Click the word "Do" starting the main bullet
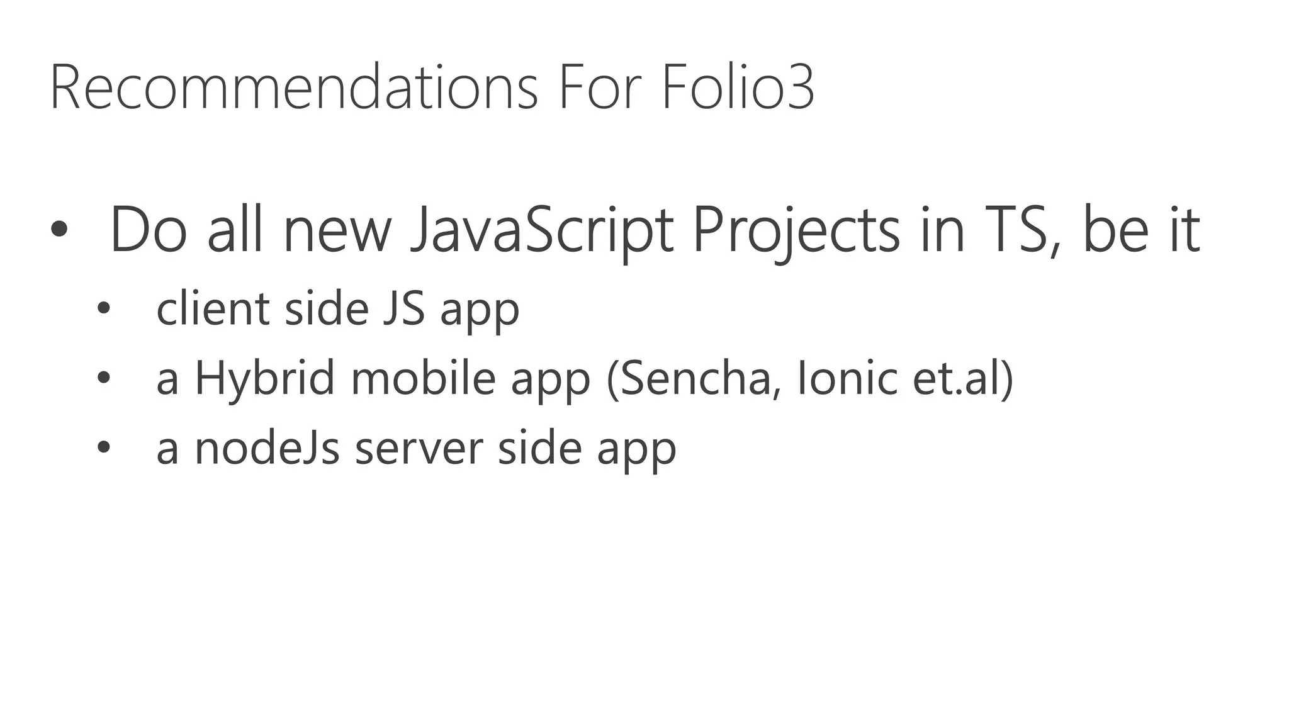This screenshot has width=1289, height=725. tap(149, 229)
